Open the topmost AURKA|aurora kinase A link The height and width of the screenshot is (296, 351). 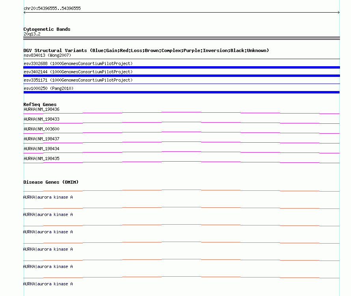[x=48, y=197]
